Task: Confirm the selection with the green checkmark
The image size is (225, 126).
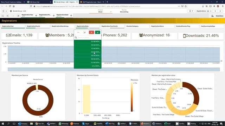Action: click(98, 33)
